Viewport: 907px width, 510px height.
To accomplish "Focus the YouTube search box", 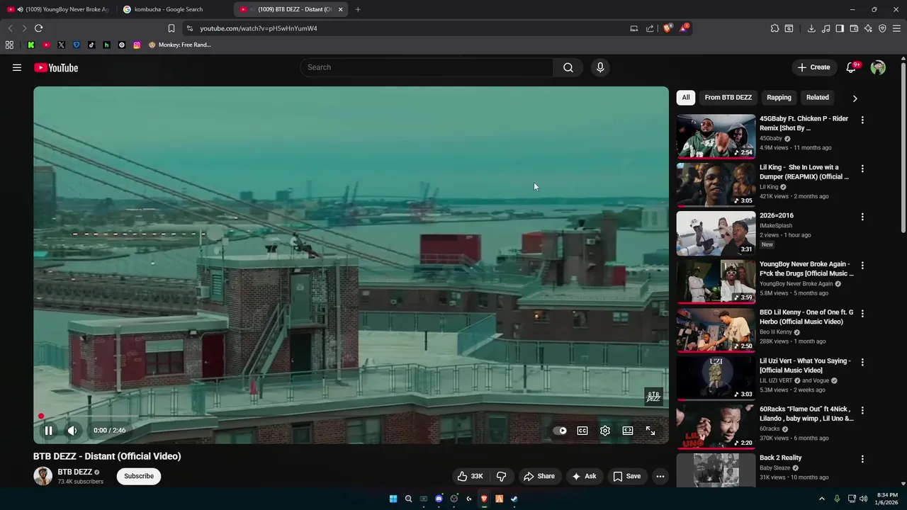I will 427,67.
